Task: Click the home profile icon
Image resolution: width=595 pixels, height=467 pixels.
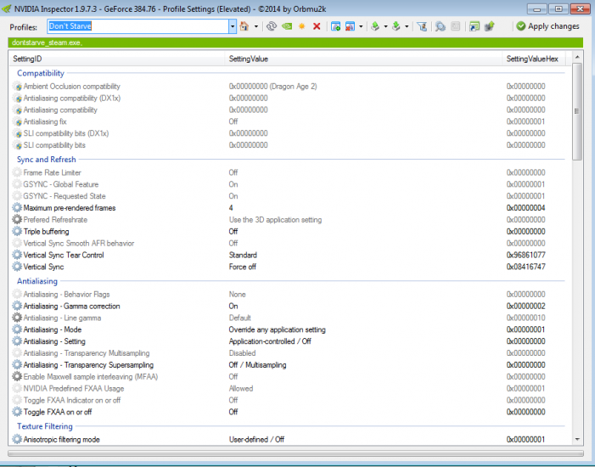Action: tap(244, 26)
